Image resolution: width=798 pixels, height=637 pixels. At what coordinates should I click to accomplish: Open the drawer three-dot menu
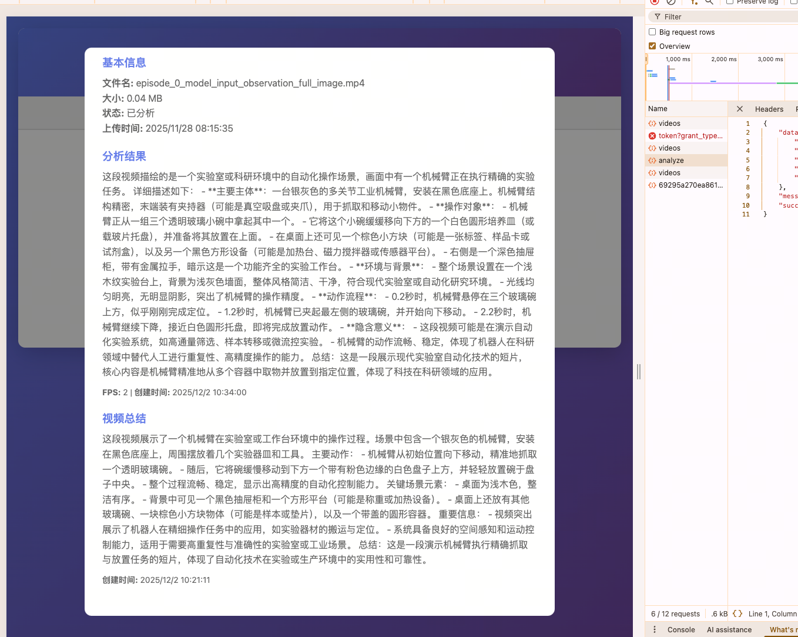(x=655, y=629)
